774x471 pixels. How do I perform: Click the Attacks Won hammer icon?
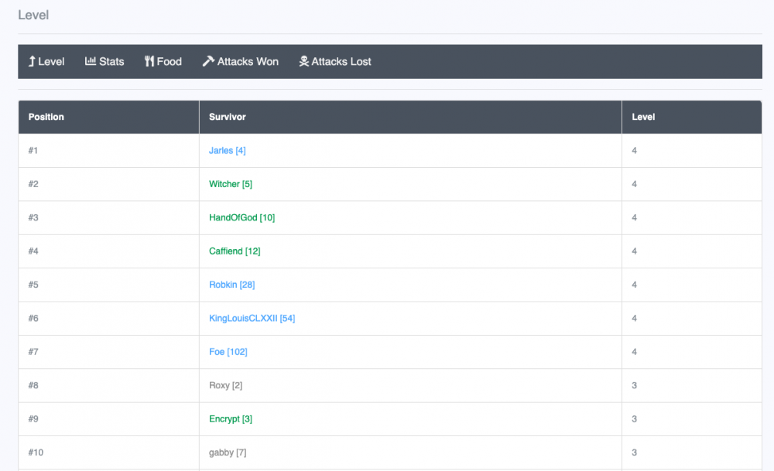pos(208,62)
